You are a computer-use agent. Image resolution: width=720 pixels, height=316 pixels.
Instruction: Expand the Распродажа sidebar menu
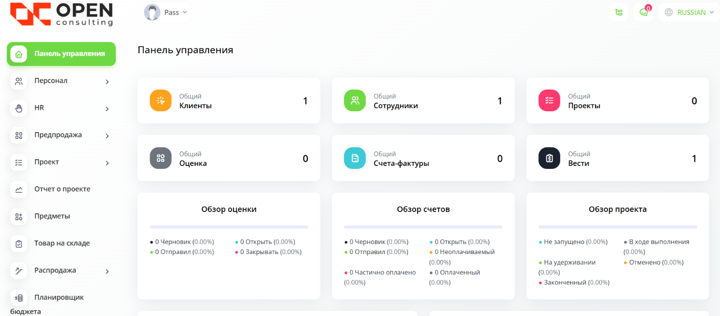pos(61,271)
